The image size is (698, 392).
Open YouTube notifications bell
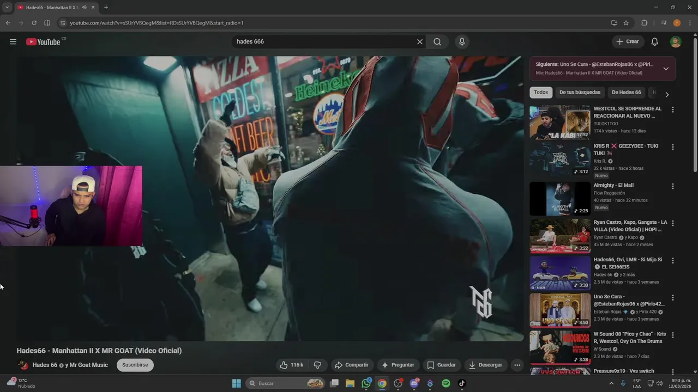pyautogui.click(x=655, y=42)
